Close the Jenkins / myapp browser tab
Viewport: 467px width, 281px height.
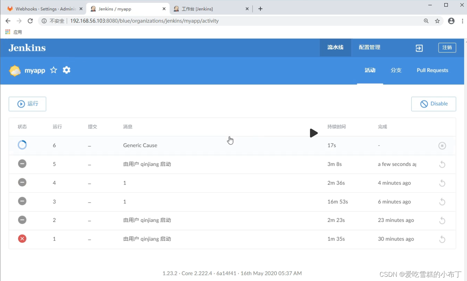point(164,9)
